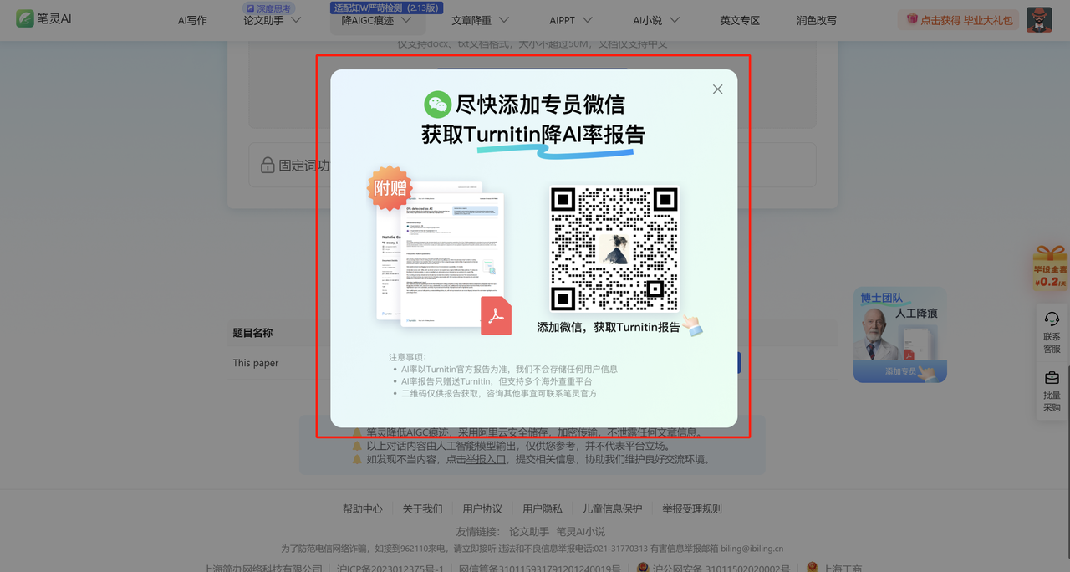Image resolution: width=1070 pixels, height=572 pixels.
Task: Close the WeChat Turnitin popup dialog
Action: point(717,89)
